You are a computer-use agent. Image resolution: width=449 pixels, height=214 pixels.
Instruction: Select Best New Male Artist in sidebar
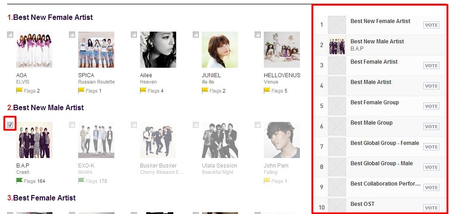(380, 45)
